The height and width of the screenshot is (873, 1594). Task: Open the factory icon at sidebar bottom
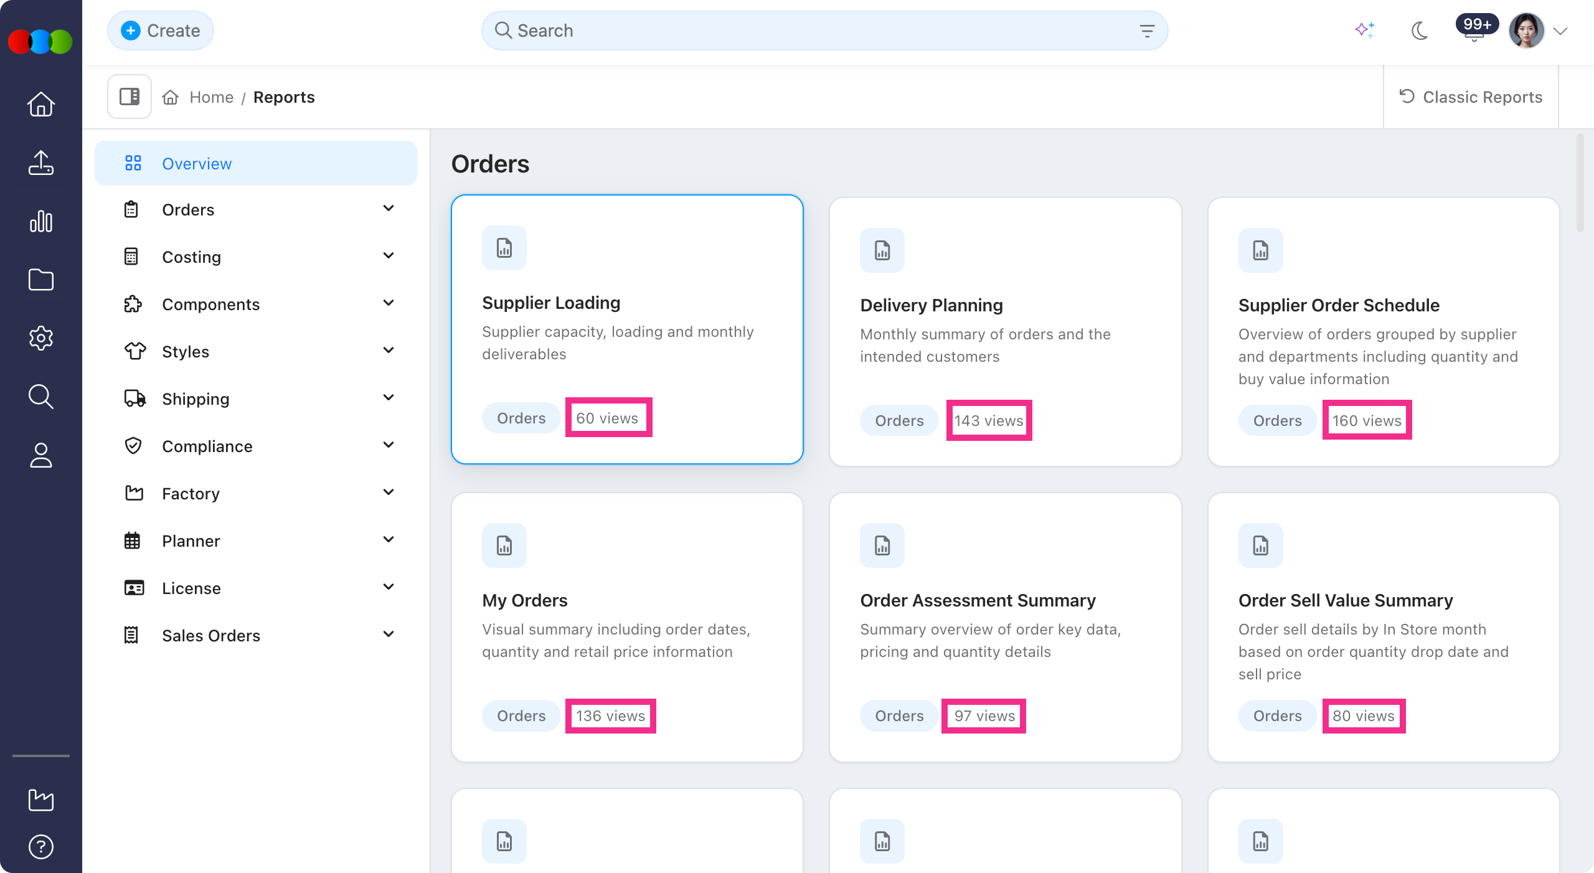pyautogui.click(x=41, y=800)
